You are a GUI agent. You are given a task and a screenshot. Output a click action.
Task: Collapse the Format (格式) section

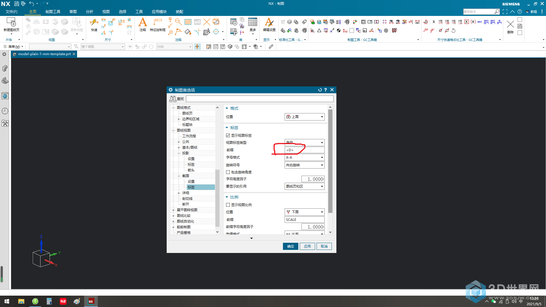coord(227,108)
